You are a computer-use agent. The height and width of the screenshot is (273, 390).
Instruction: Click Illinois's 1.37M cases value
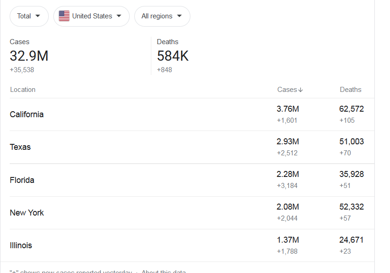click(x=288, y=240)
